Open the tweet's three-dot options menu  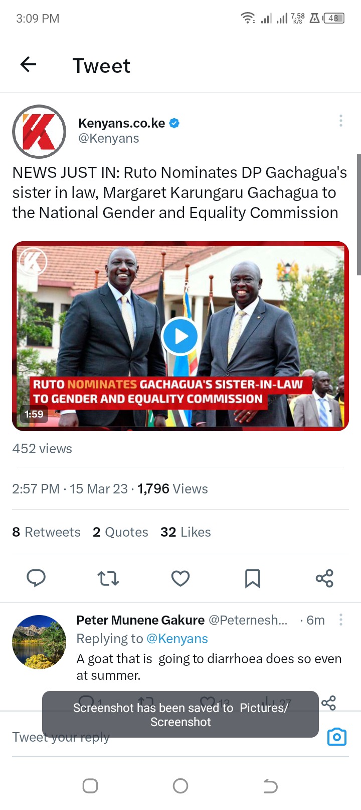pos(341,121)
